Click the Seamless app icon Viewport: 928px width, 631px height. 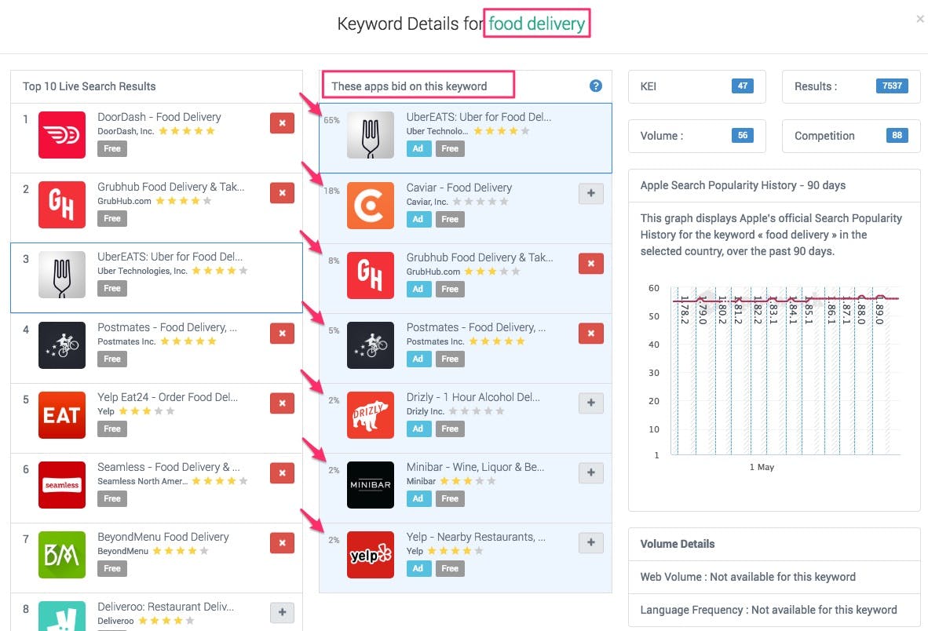click(62, 484)
